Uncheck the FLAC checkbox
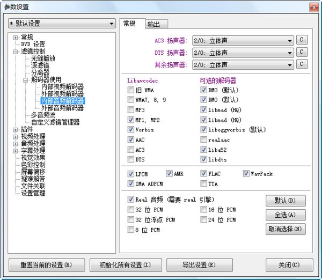Viewport: 322px width, 280px height. coord(203,174)
